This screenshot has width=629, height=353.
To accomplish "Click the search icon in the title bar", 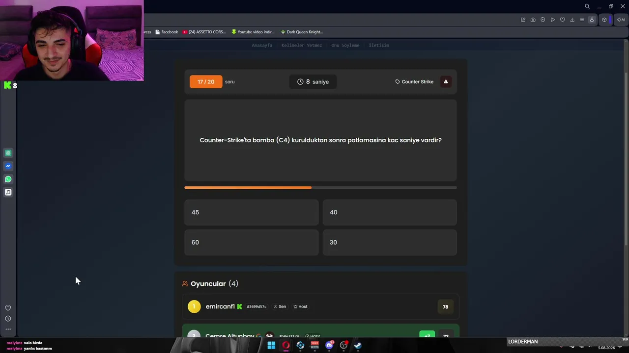I will (587, 6).
